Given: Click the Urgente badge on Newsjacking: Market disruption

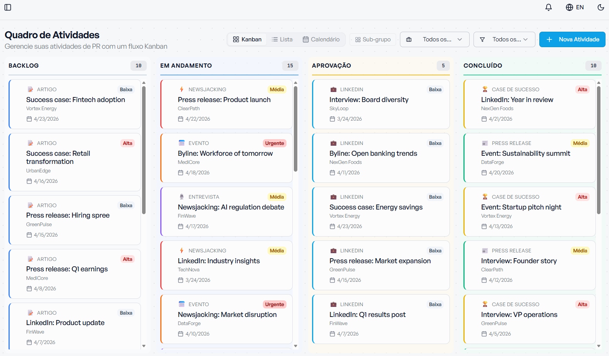Looking at the screenshot, I should [x=274, y=304].
